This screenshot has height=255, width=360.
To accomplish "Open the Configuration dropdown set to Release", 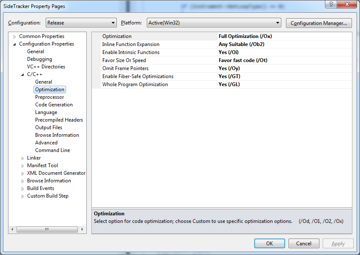I will [81, 23].
